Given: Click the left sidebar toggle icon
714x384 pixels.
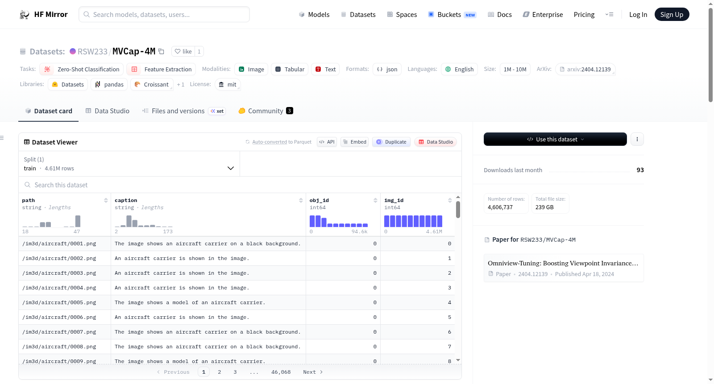Looking at the screenshot, I should (x=2, y=138).
